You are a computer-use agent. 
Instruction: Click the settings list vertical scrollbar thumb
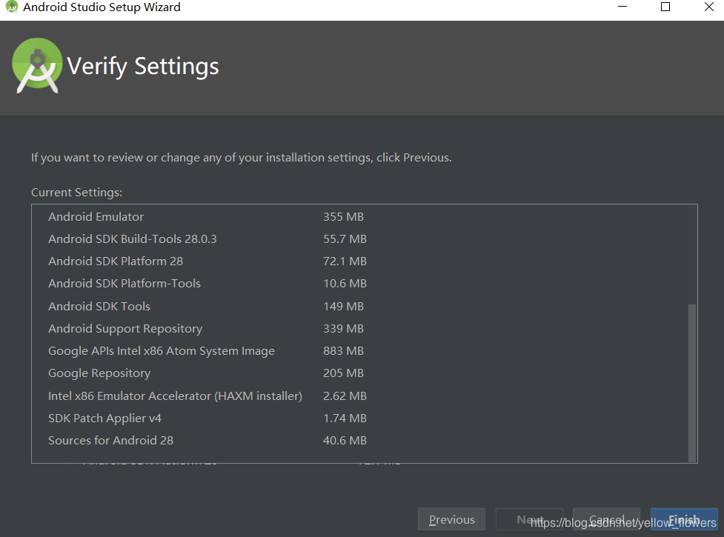(x=691, y=382)
